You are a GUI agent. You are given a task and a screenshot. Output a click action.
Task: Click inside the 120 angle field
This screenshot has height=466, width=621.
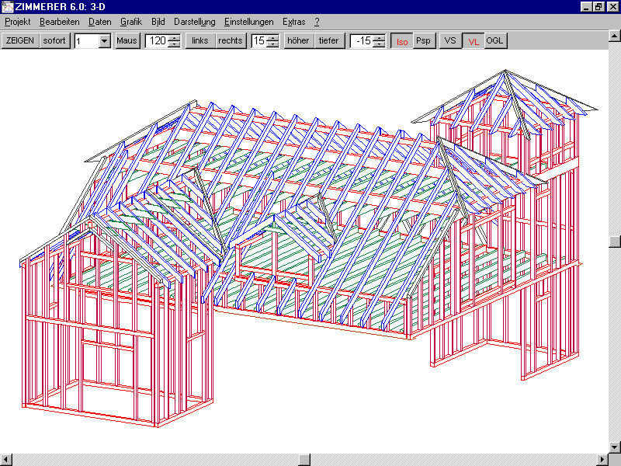point(156,41)
